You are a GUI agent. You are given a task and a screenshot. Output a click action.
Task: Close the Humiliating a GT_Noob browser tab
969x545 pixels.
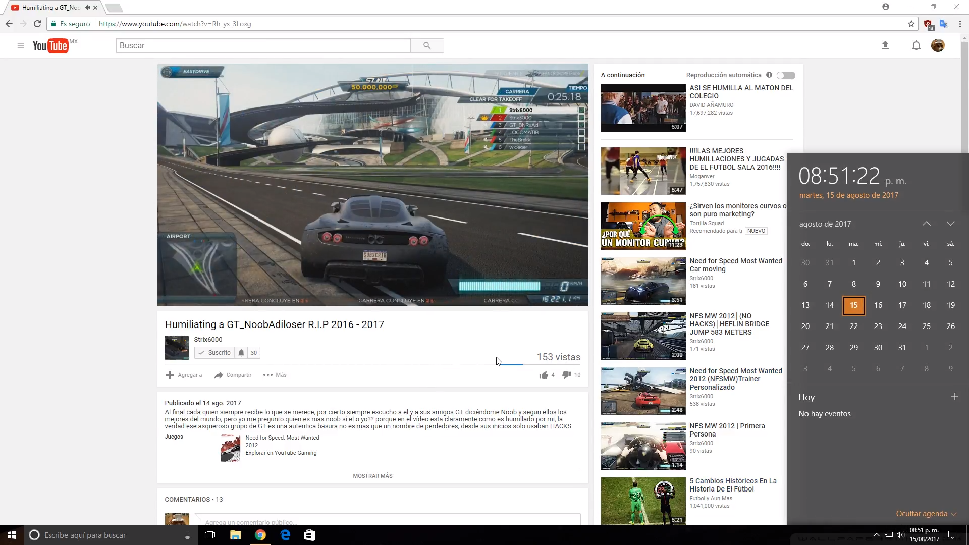point(95,8)
